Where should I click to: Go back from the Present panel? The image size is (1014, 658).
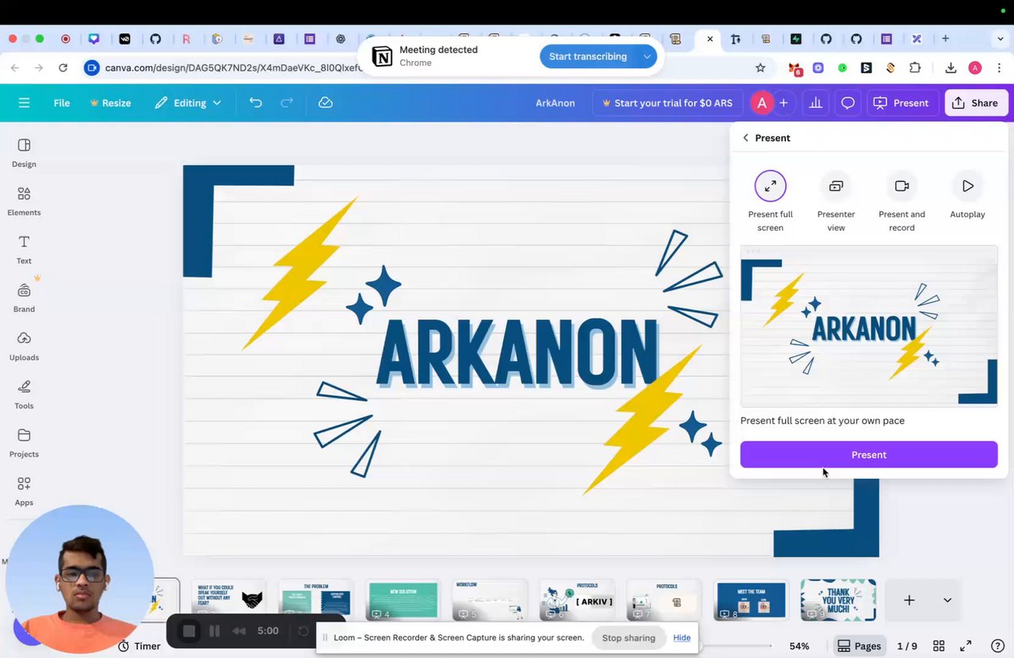[x=745, y=138]
